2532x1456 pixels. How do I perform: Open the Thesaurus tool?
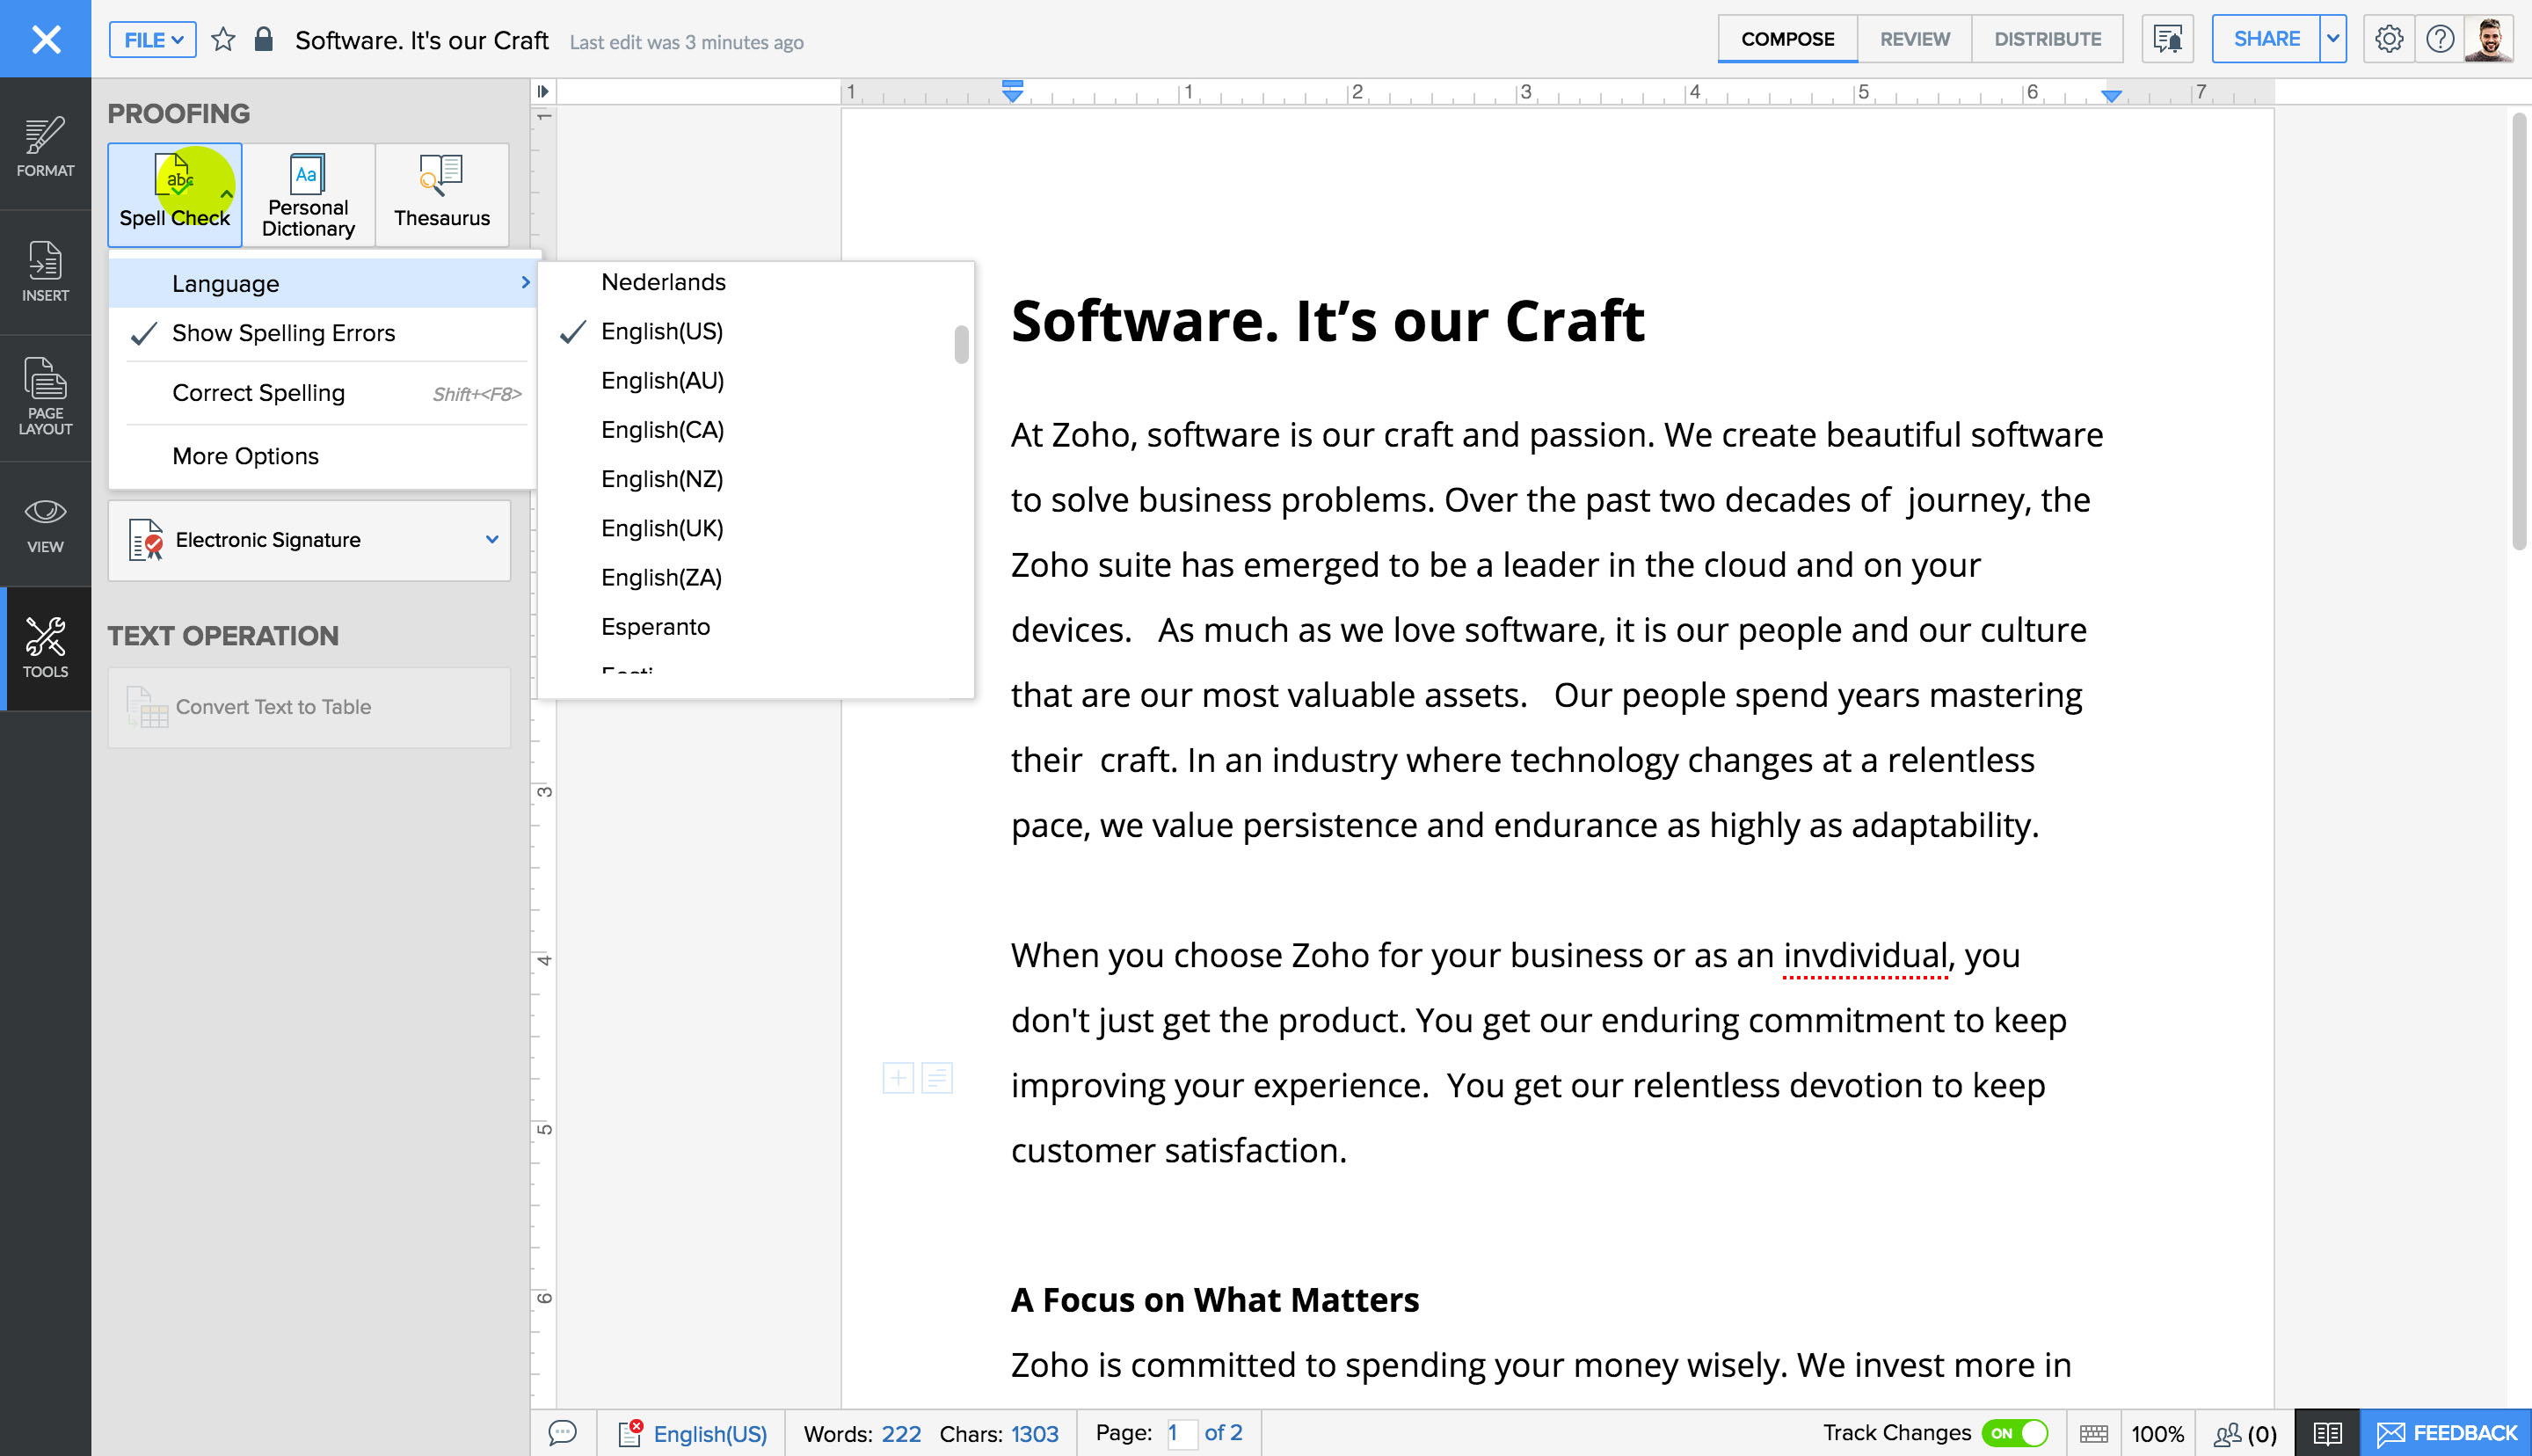point(440,195)
